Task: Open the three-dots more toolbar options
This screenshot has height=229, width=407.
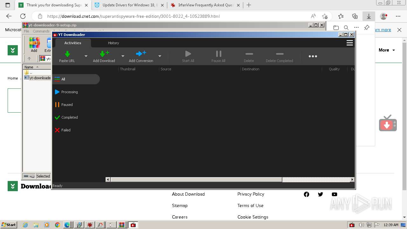Action: 313,56
